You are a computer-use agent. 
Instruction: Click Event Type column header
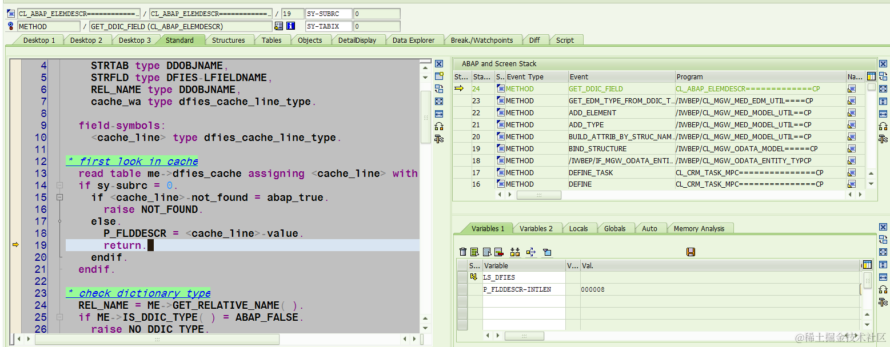[536, 76]
